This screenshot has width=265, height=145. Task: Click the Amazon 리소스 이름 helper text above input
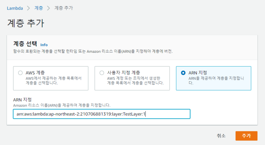click(62, 105)
